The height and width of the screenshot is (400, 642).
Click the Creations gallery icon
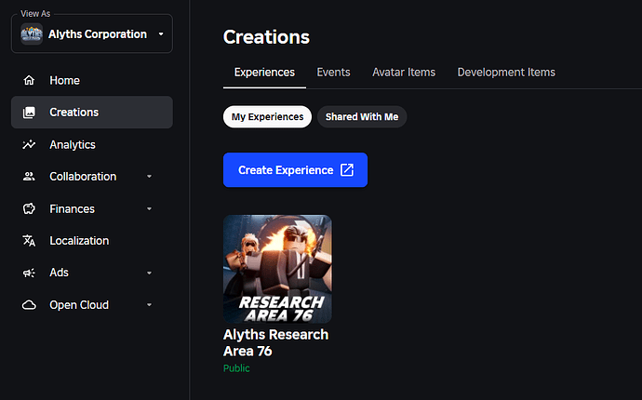(29, 113)
